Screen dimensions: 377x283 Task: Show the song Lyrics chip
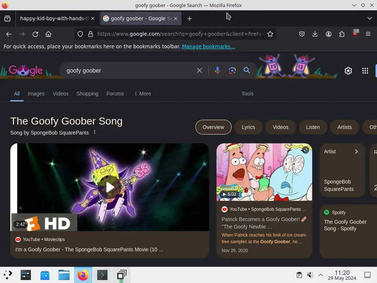(248, 127)
